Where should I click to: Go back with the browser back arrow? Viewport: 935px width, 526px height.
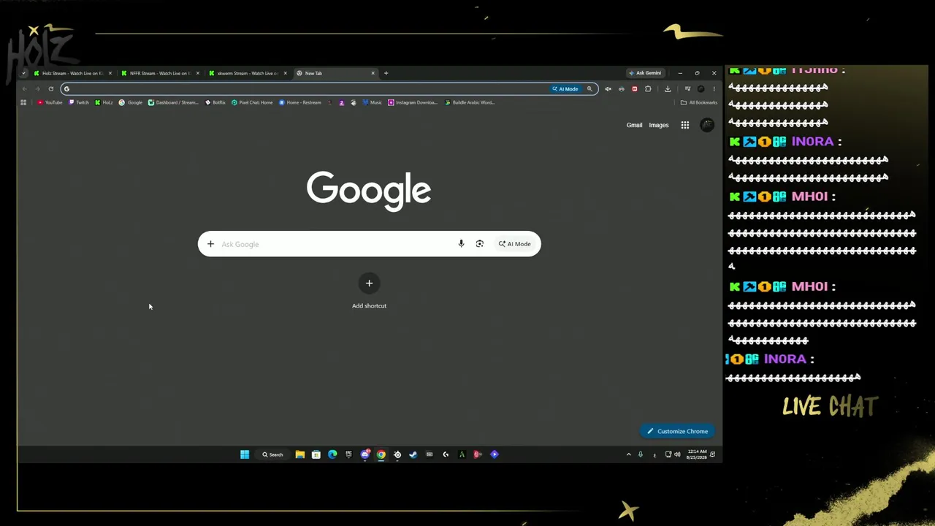click(24, 89)
